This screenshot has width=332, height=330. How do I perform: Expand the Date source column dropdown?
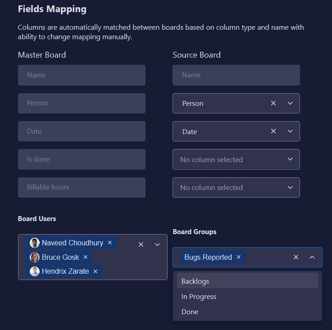290,131
